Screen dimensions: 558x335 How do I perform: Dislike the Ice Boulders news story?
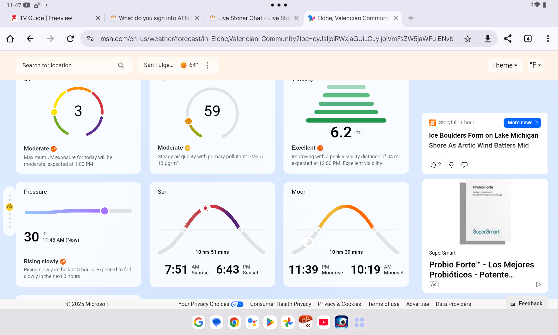tap(451, 165)
